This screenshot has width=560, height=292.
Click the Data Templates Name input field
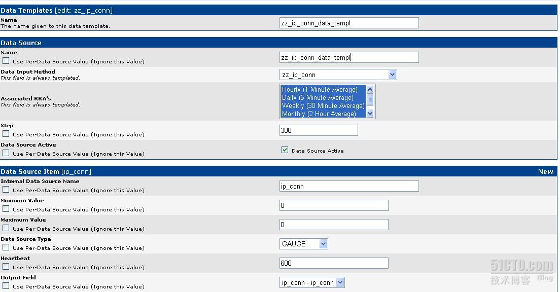point(349,23)
